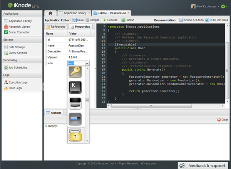
Task: Publish the application
Action: pyautogui.click(x=127, y=20)
